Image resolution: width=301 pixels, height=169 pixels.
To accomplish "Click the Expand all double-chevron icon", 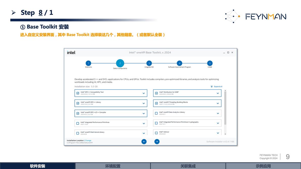I will [212, 86].
